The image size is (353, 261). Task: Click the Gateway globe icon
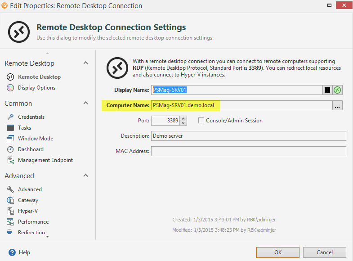(10, 200)
